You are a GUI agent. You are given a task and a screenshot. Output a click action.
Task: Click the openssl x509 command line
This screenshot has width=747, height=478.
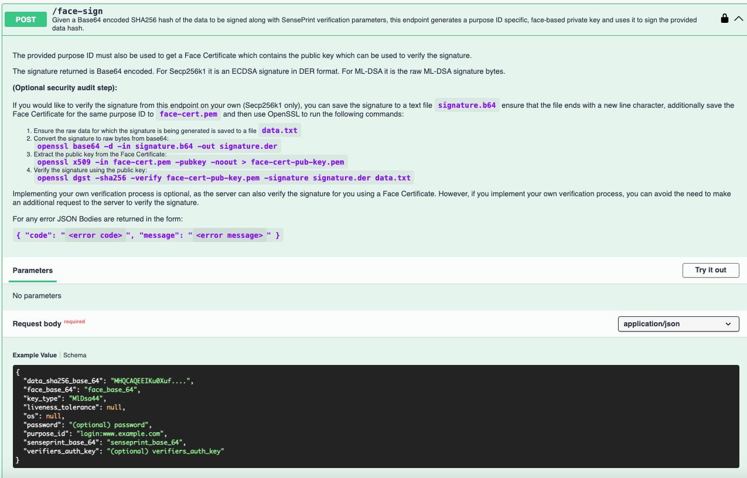(x=192, y=162)
